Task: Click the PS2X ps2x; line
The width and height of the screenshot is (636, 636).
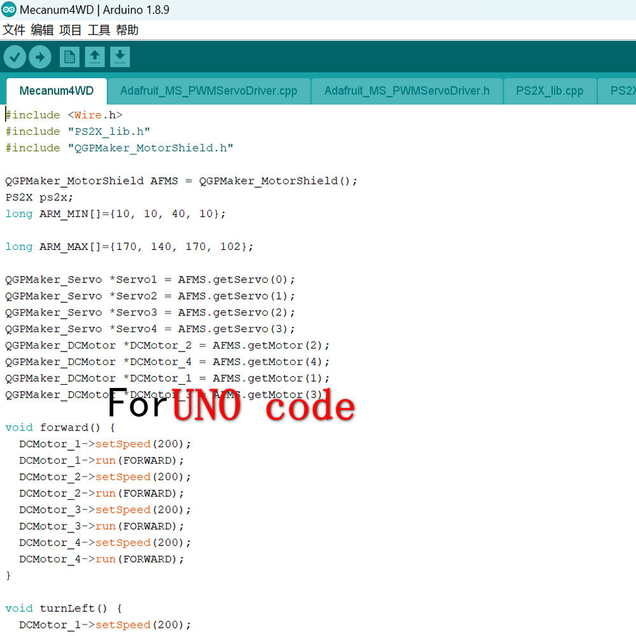Action: (39, 198)
